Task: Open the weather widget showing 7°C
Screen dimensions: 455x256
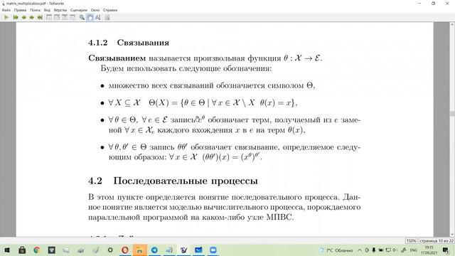Action: [336, 250]
